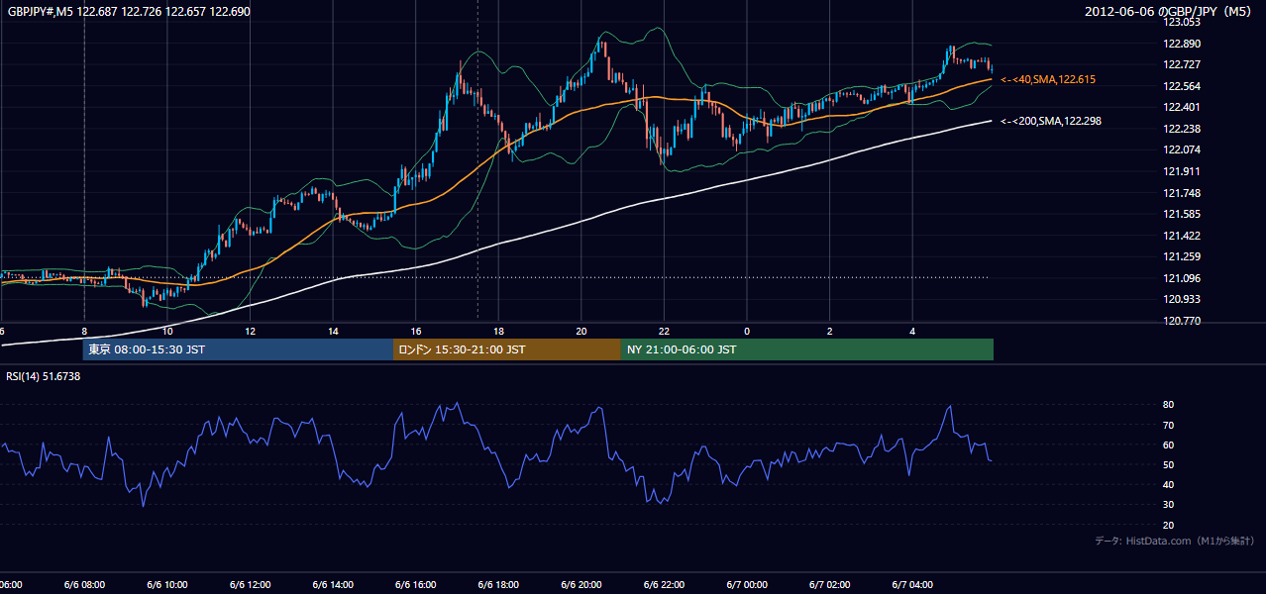This screenshot has height=594, width=1266.
Task: Click RSI scale value 80
Action: pyautogui.click(x=1168, y=405)
